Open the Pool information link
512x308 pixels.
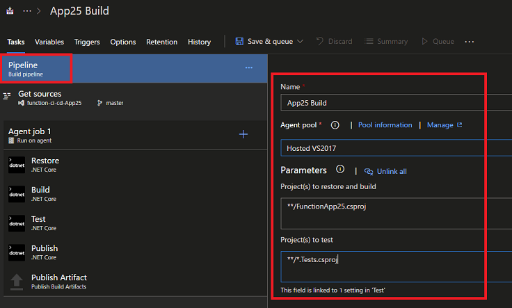[x=385, y=125]
